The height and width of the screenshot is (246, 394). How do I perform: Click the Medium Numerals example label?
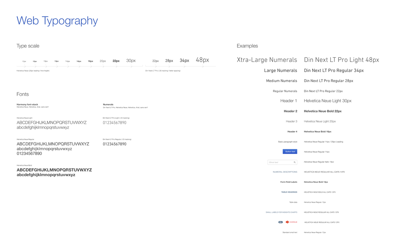(282, 81)
